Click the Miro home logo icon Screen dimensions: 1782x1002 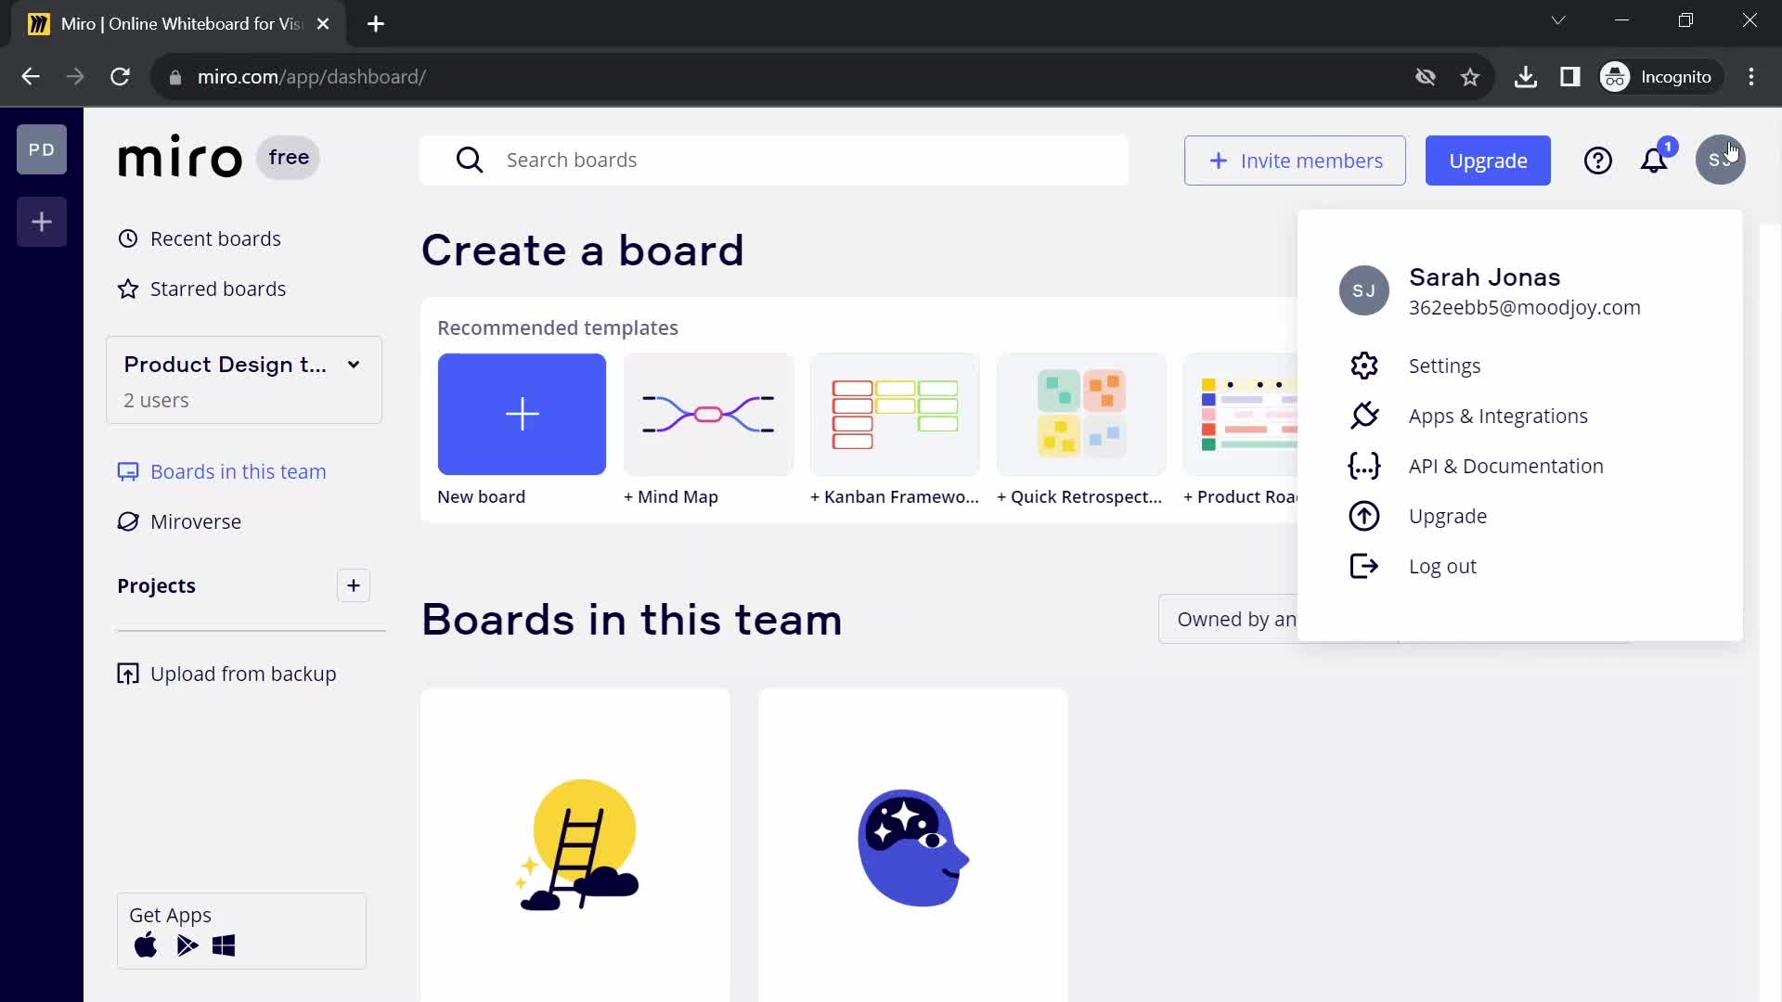point(179,157)
